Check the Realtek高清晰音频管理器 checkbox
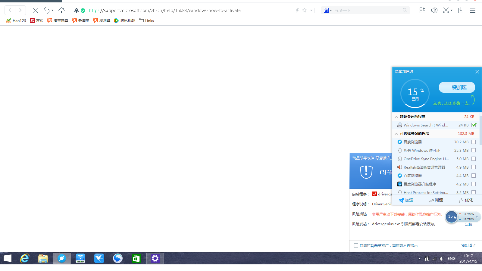 click(x=474, y=167)
